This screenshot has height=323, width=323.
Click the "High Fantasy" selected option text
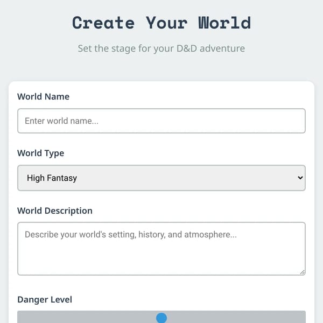tap(52, 178)
